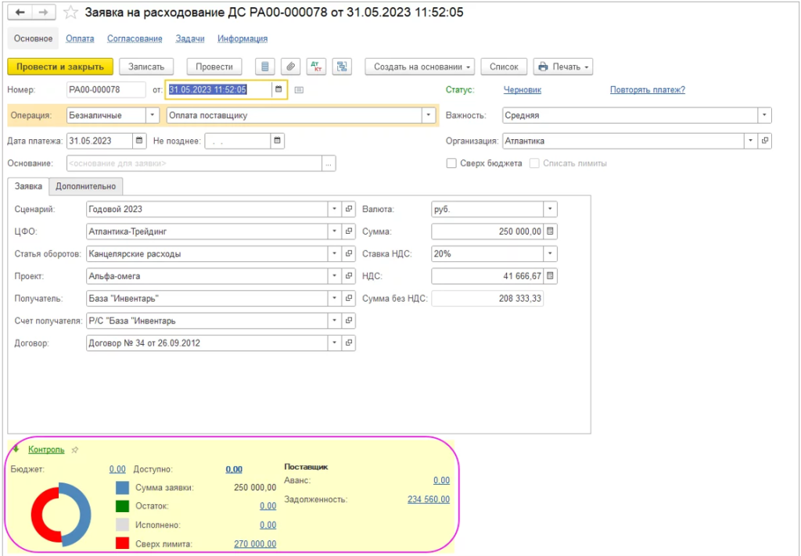
Task: Open the Ставка НДС dropdown
Action: [550, 254]
